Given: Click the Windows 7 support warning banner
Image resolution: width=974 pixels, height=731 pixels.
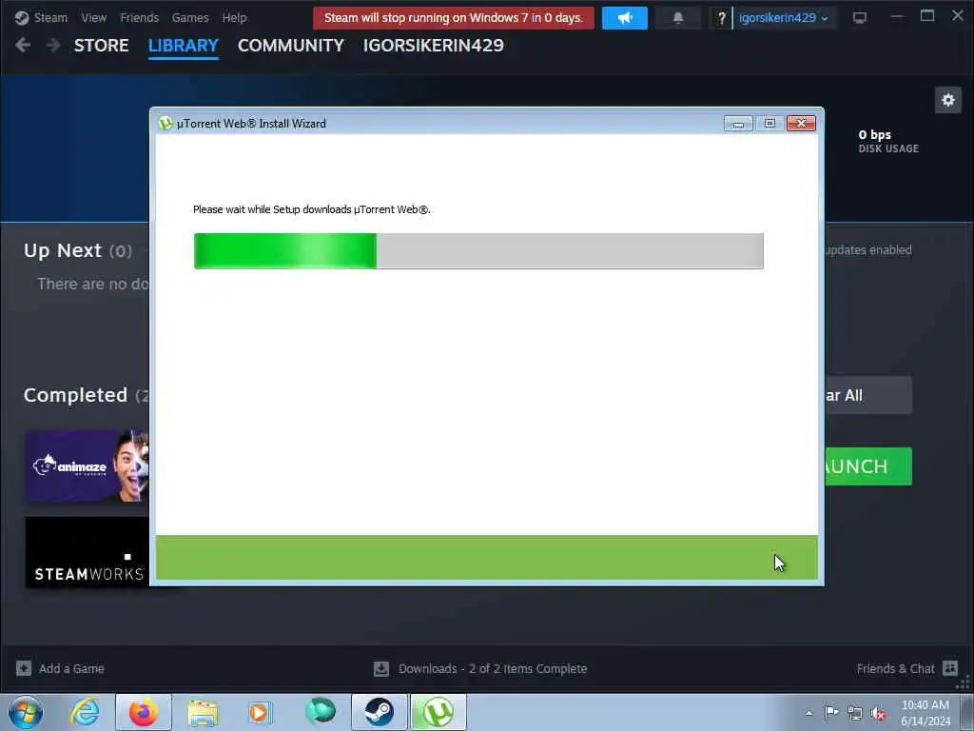Looking at the screenshot, I should pyautogui.click(x=454, y=18).
